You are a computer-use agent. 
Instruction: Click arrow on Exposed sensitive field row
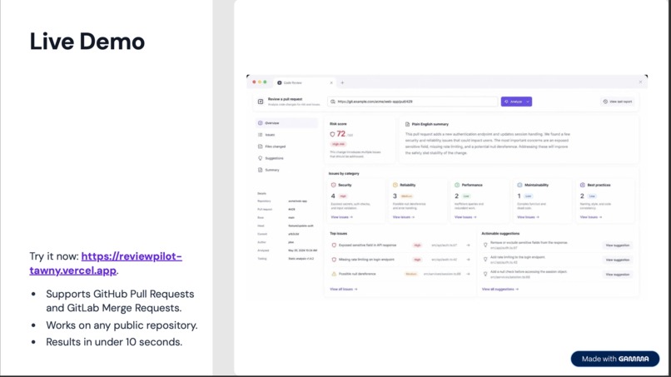tap(468, 246)
